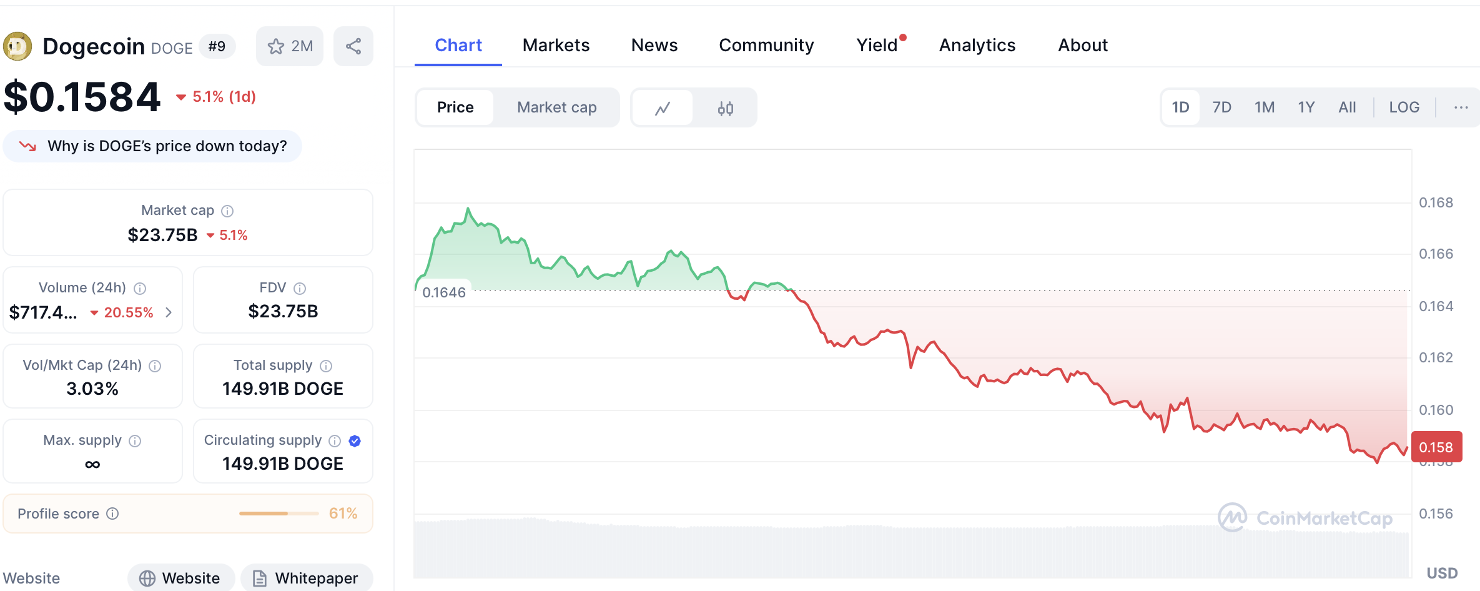Select the 7D time range
The width and height of the screenshot is (1480, 591).
click(1221, 107)
